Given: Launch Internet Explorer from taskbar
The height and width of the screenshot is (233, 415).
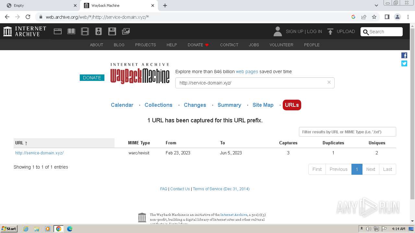Looking at the screenshot, I should click(26, 229).
